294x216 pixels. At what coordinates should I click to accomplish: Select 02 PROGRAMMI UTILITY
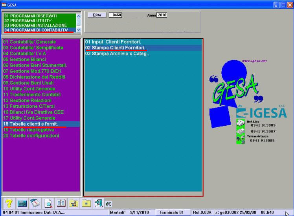tap(40, 20)
